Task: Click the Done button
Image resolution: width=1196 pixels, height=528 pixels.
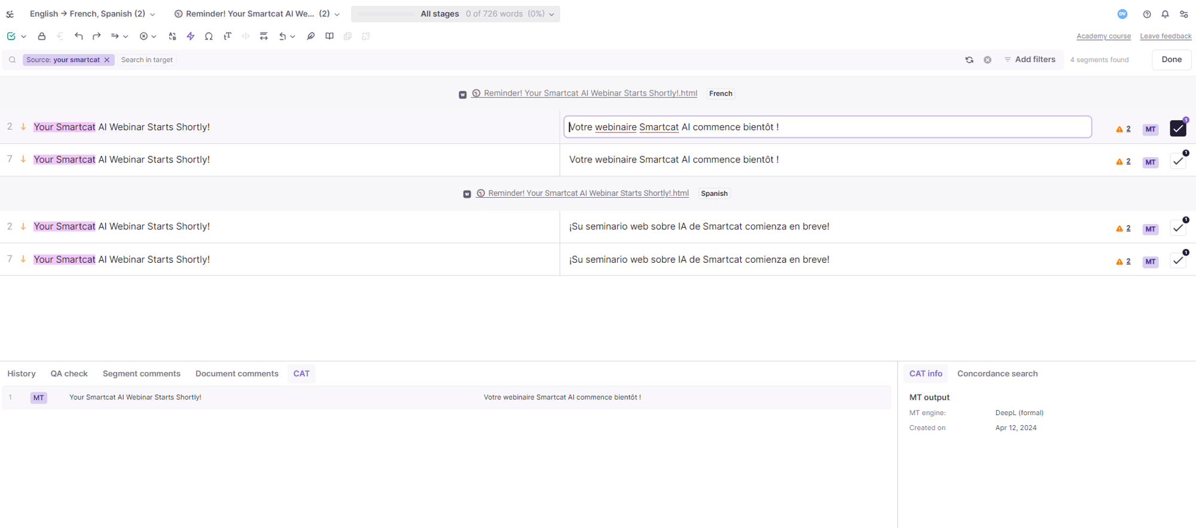Action: coord(1171,60)
